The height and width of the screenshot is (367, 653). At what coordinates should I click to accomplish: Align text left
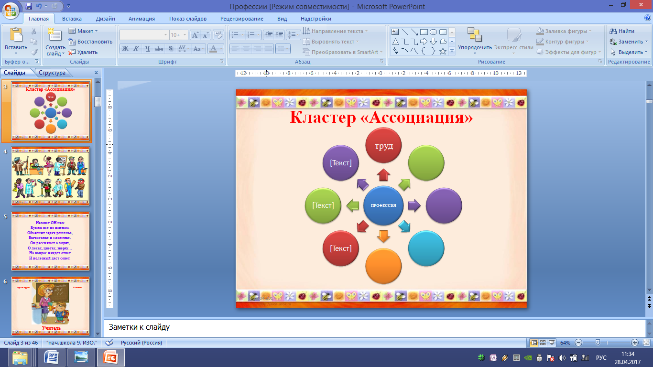point(235,48)
